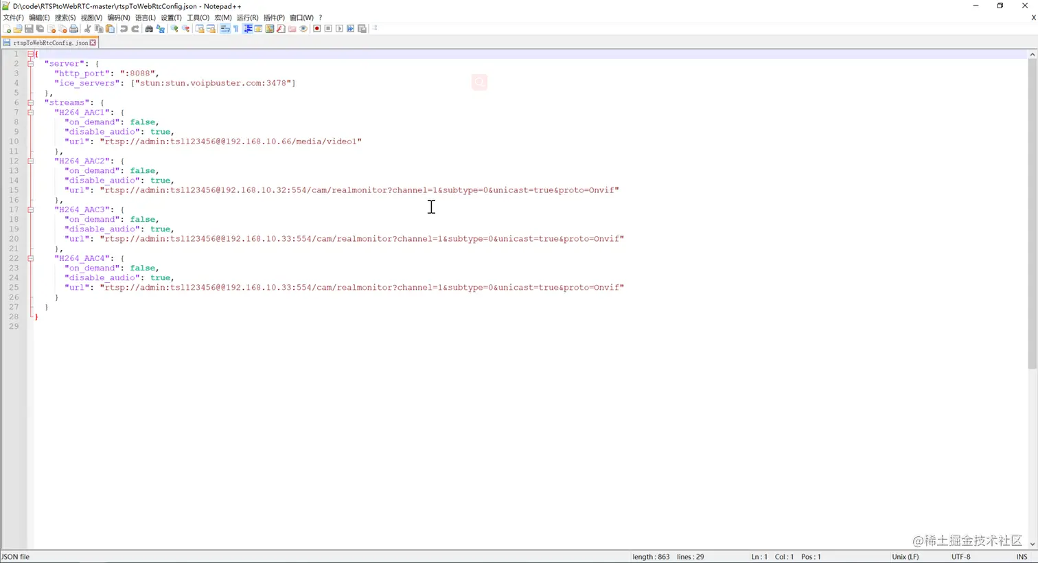Create a new document with the New icon
Screen dimensions: 1038x563
[x=7, y=29]
